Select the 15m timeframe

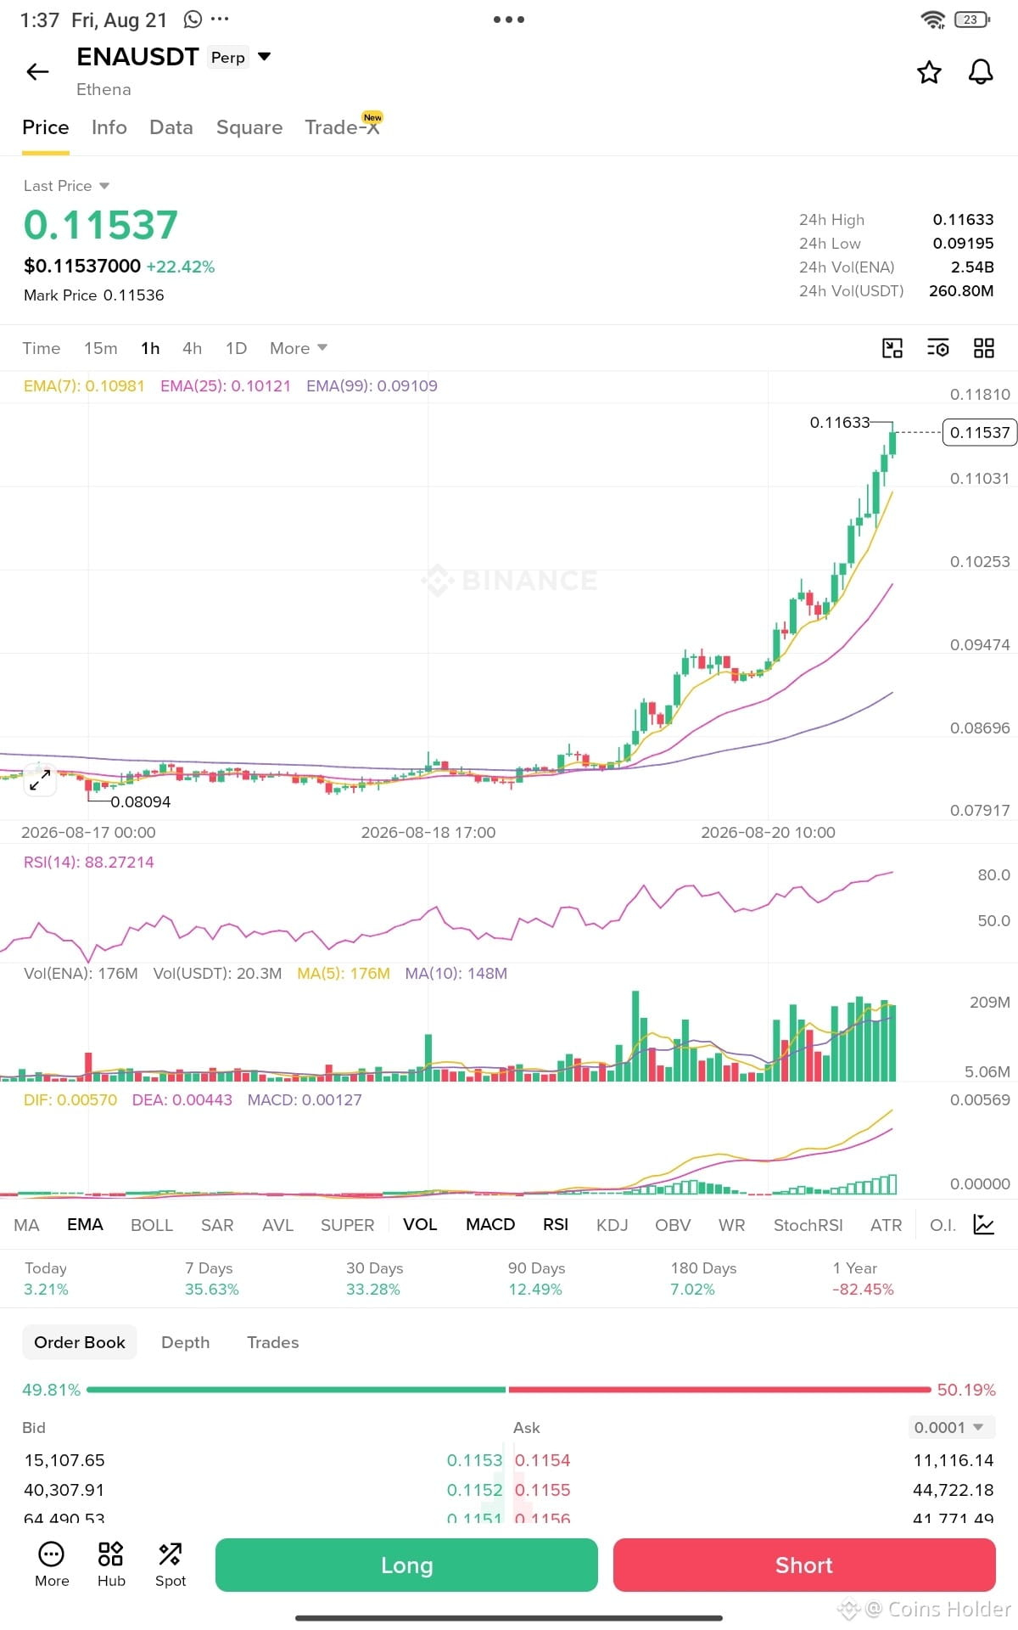(101, 348)
